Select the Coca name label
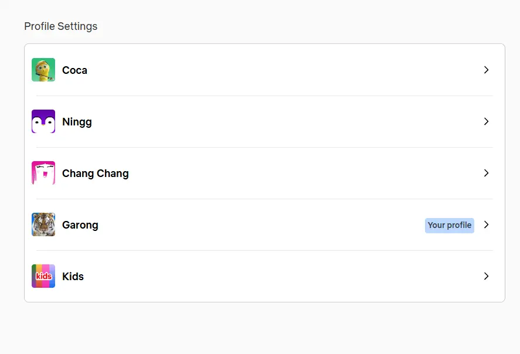 point(74,70)
